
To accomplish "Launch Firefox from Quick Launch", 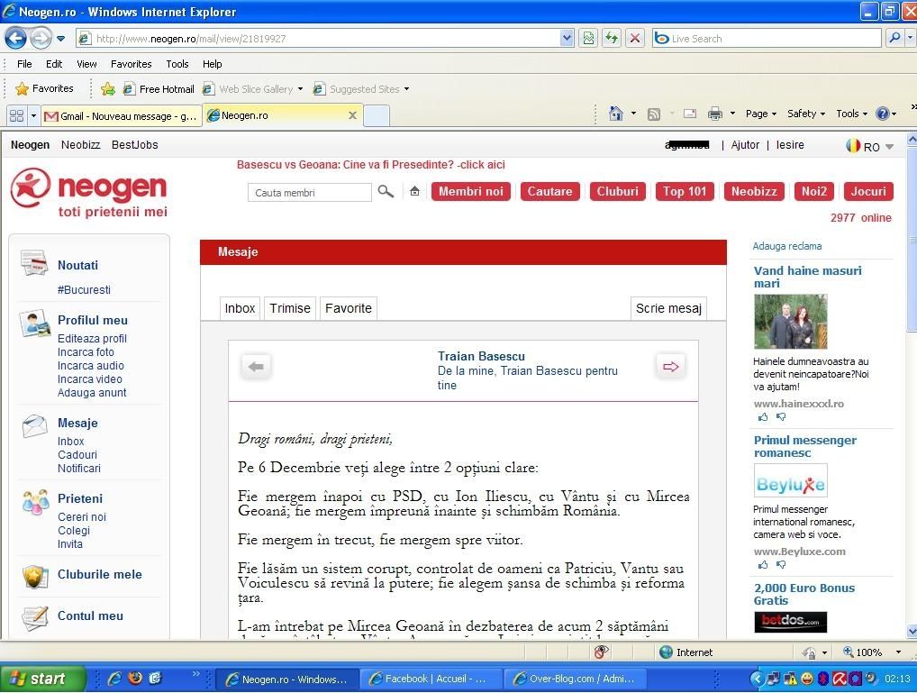I will [x=135, y=678].
